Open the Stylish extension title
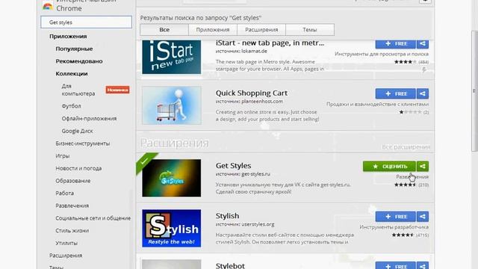The image size is (478, 269). point(227,216)
